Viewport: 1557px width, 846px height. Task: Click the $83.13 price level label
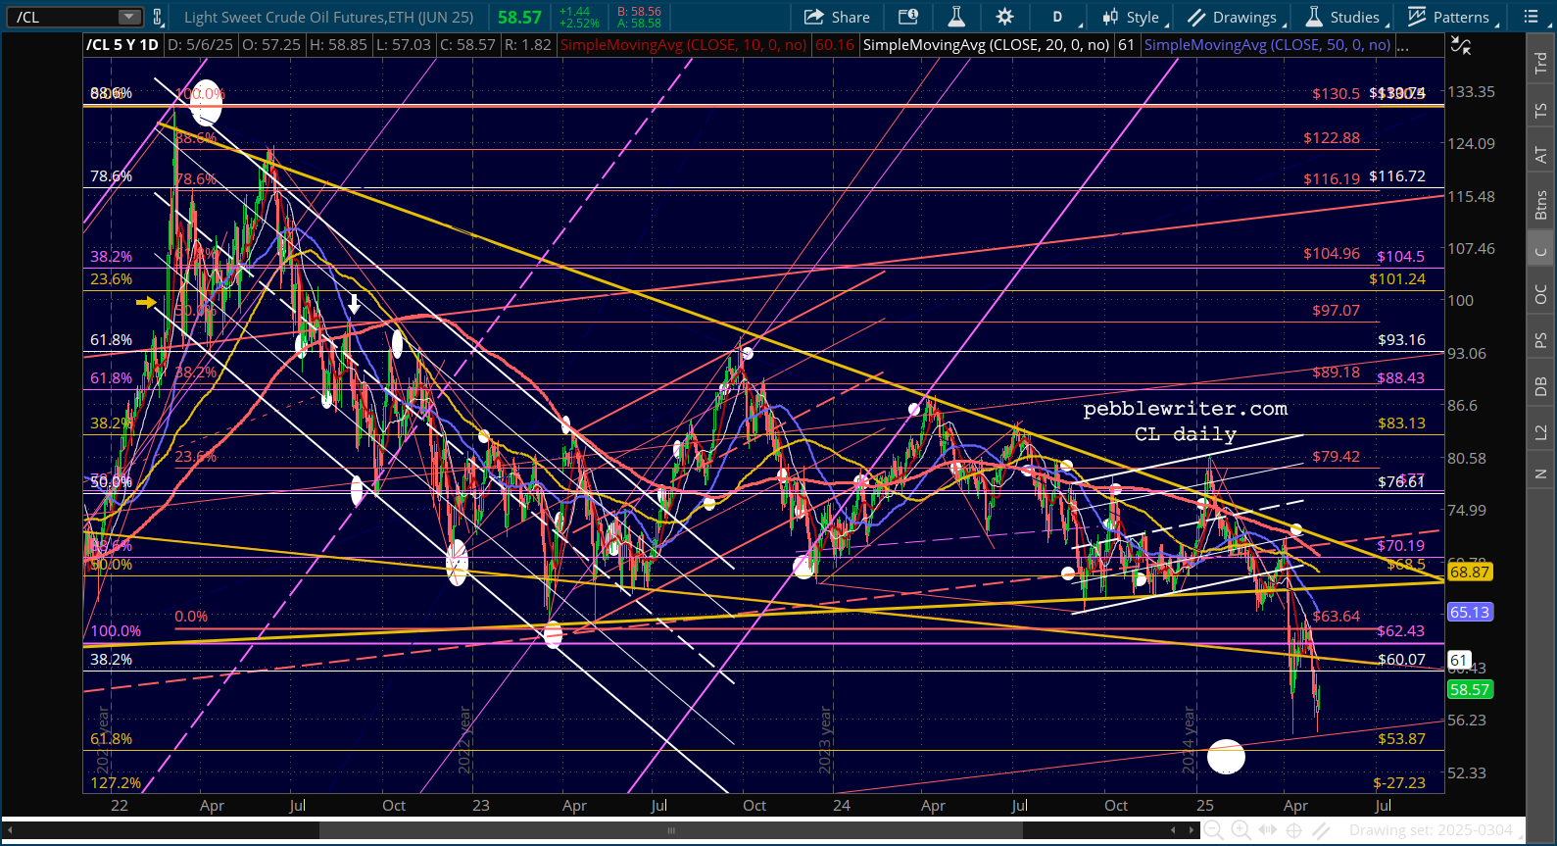tap(1401, 423)
